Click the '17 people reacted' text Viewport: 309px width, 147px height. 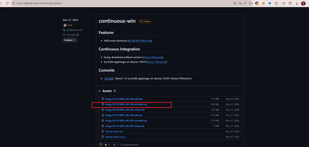(129, 145)
